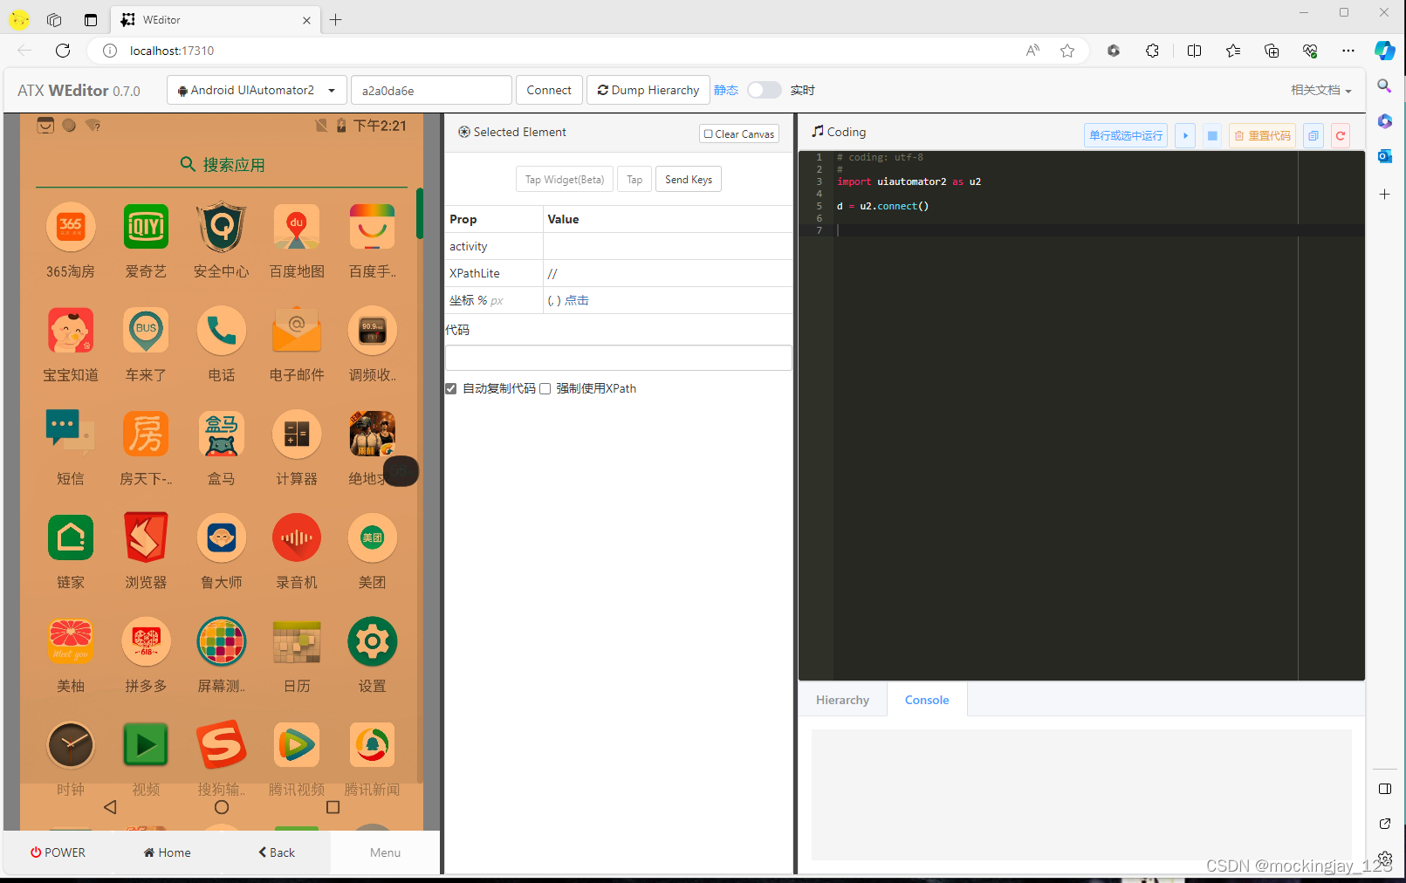
Task: Select the WEditor browser tab
Action: [215, 19]
